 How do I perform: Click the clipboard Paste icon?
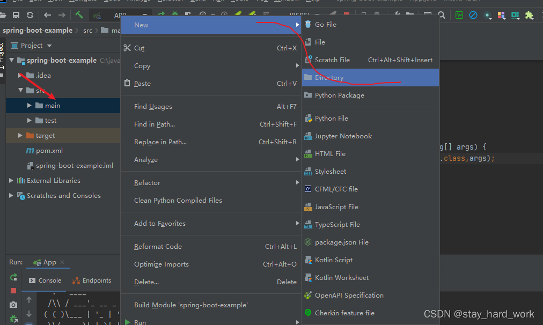click(x=127, y=83)
